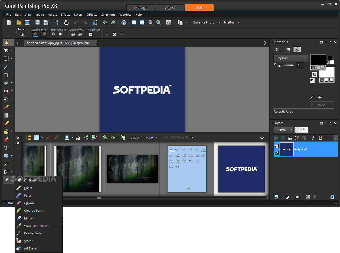The image size is (340, 253).
Task: Expand the Enhance Photo dropdown
Action: point(219,23)
